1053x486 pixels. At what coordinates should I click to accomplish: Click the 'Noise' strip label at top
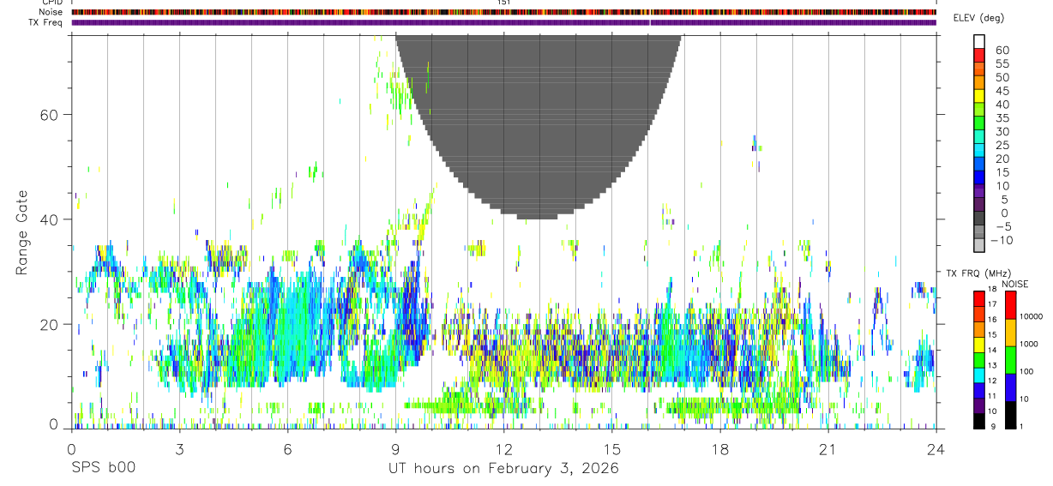coord(51,13)
